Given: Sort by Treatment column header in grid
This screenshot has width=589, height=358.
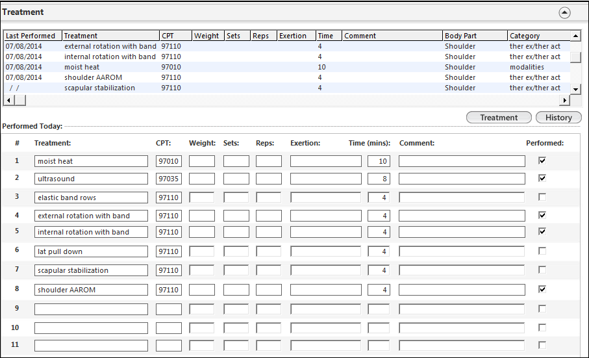Looking at the screenshot, I should (x=111, y=36).
